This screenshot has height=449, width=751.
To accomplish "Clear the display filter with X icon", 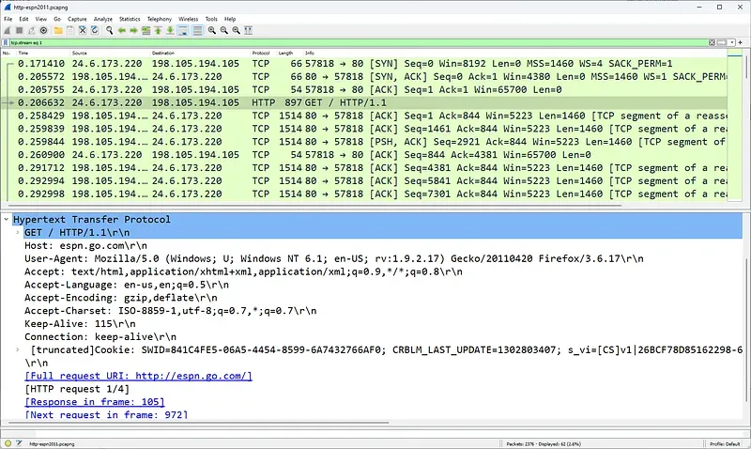I will 712,42.
